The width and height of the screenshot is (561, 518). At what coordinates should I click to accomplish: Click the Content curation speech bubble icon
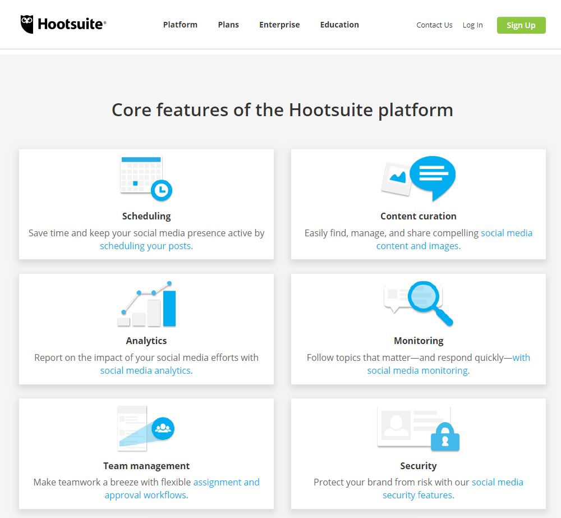coord(432,178)
